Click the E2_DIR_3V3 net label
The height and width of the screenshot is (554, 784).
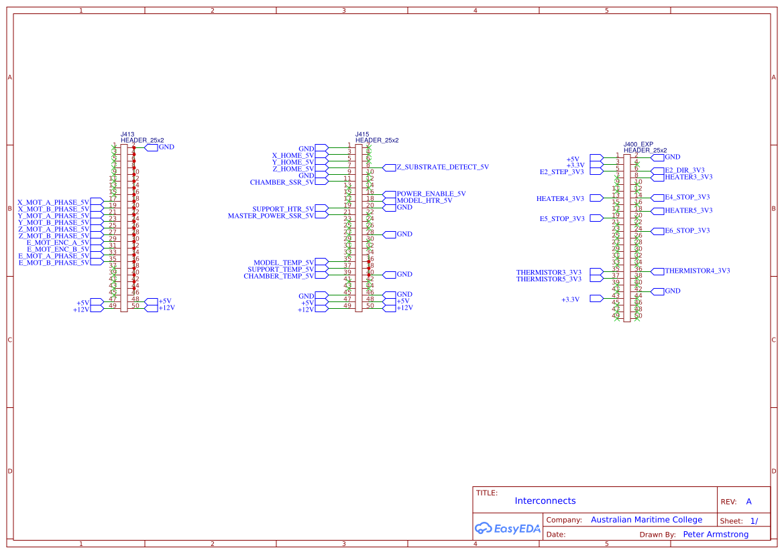pos(685,170)
